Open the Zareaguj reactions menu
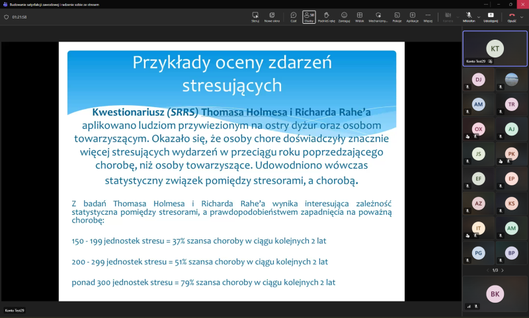The width and height of the screenshot is (529, 318). pos(344,17)
